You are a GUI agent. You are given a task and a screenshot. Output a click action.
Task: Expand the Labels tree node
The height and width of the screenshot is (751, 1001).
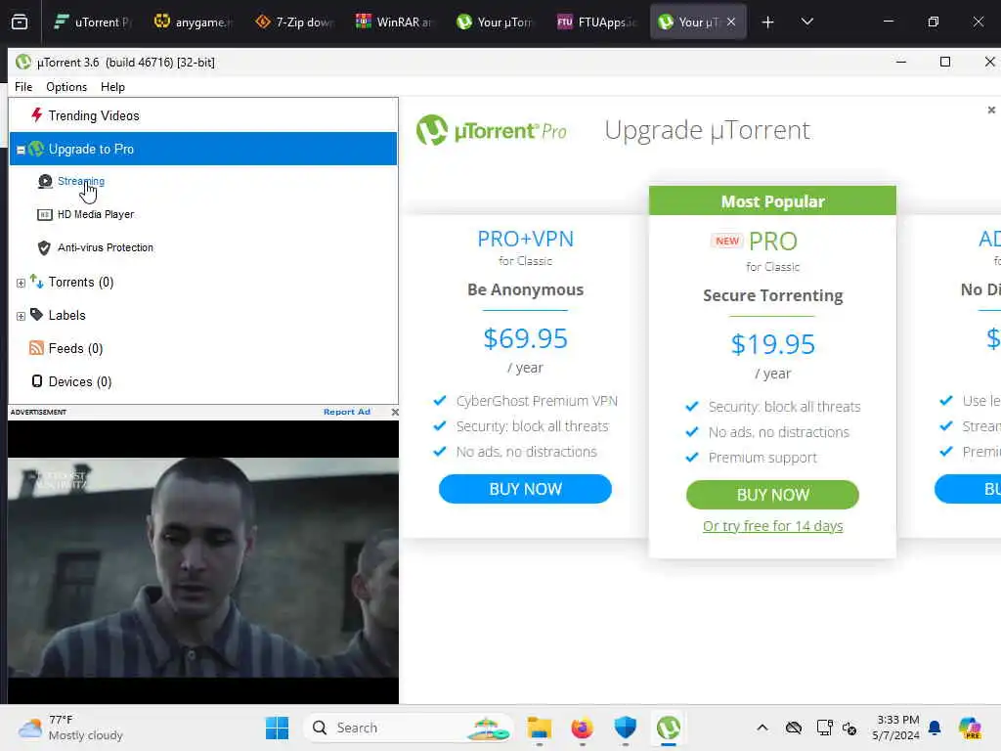pos(21,316)
